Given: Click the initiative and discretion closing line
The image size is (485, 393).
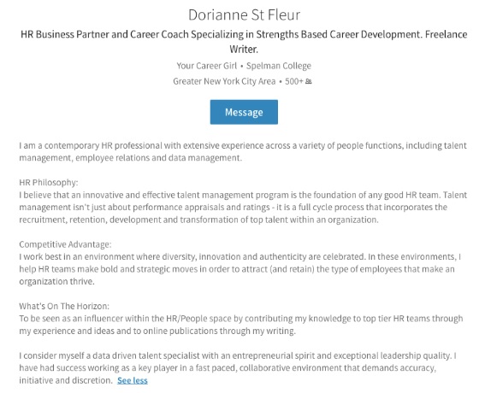Looking at the screenshot, I should pyautogui.click(x=66, y=380).
